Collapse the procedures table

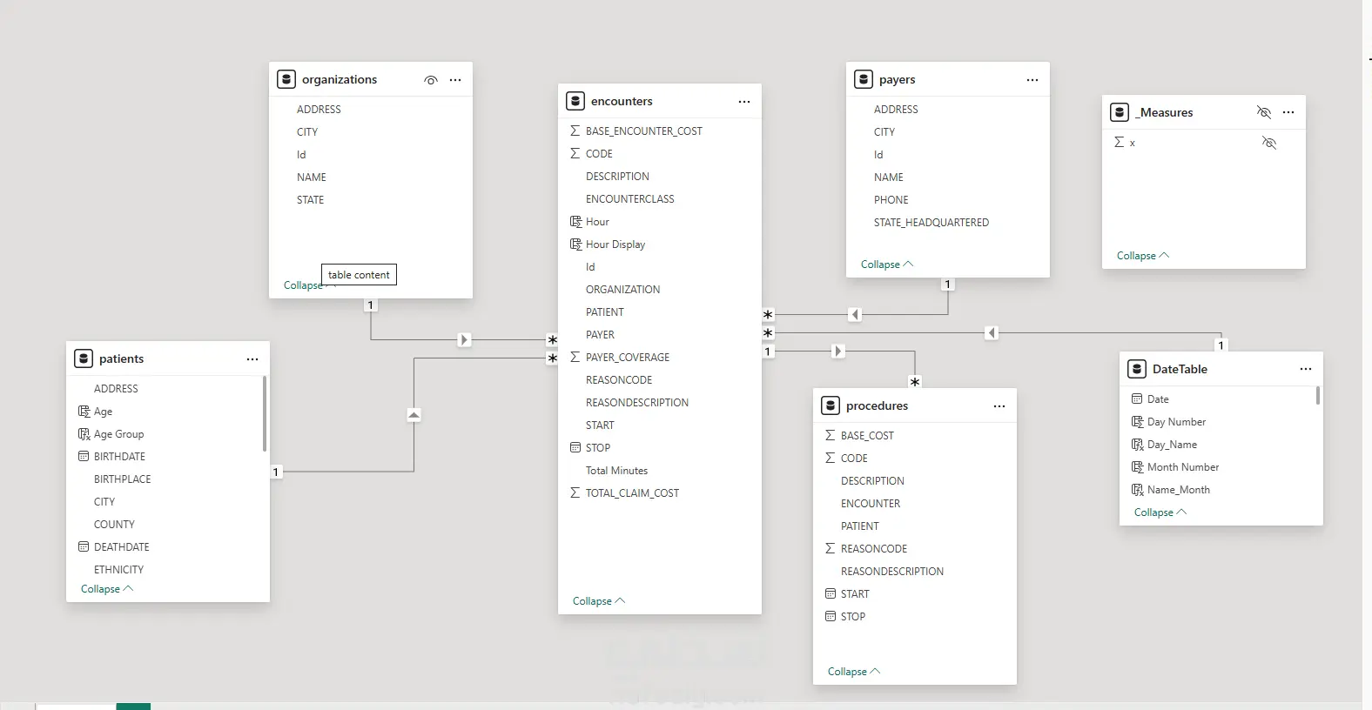[854, 672]
